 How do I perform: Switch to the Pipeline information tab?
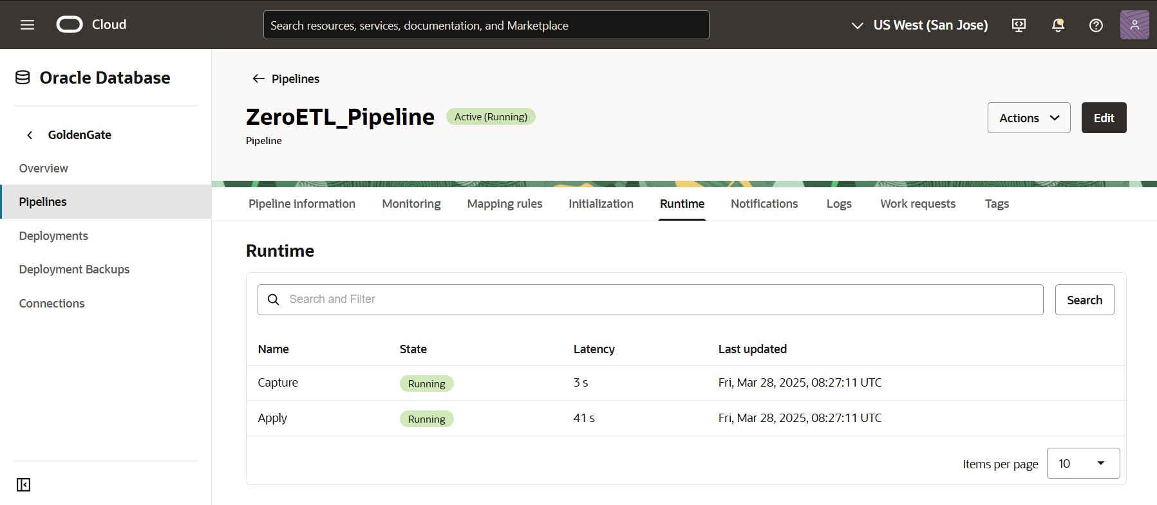(x=302, y=204)
